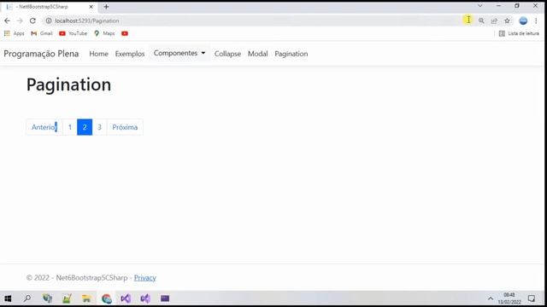Viewport: 547px width, 307px height.
Task: Expand the Componentes dropdown
Action: pos(179,53)
